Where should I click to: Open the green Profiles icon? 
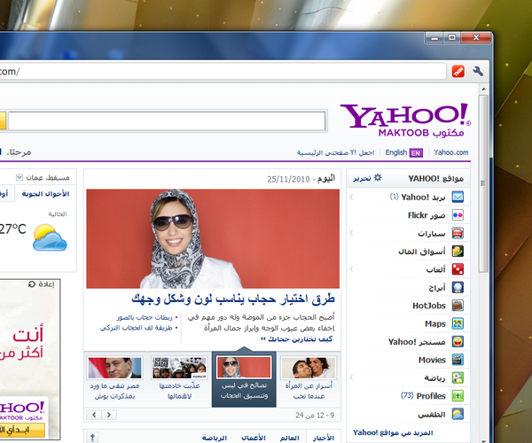pos(458,395)
